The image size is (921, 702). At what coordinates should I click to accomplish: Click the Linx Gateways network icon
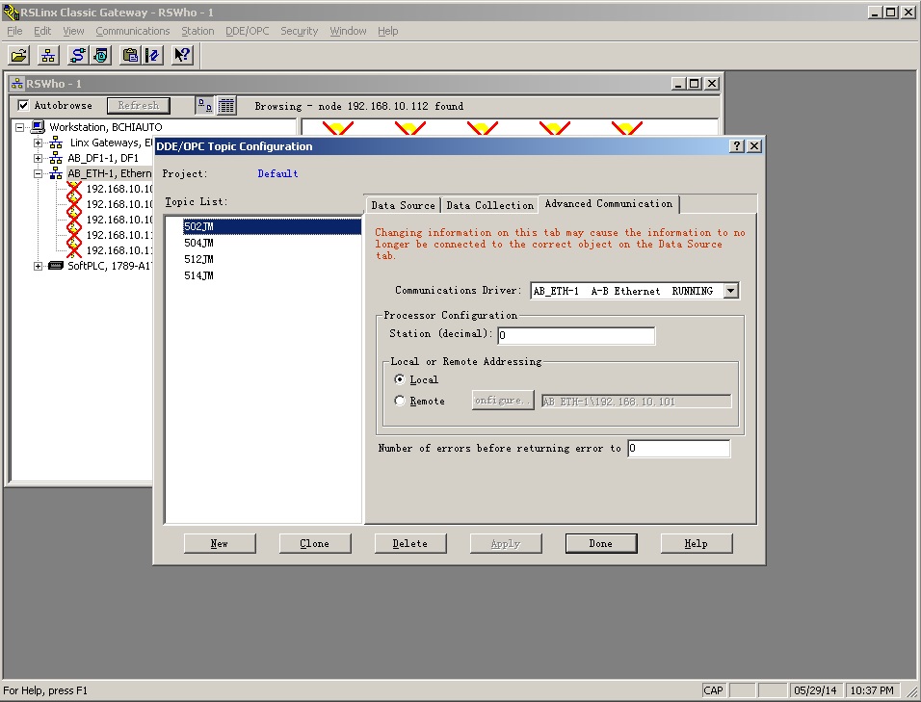pyautogui.click(x=56, y=143)
